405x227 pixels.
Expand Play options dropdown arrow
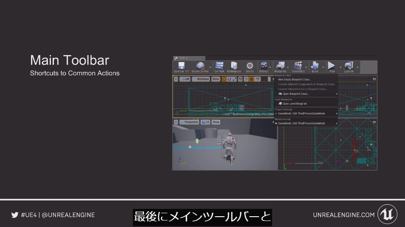coord(340,67)
